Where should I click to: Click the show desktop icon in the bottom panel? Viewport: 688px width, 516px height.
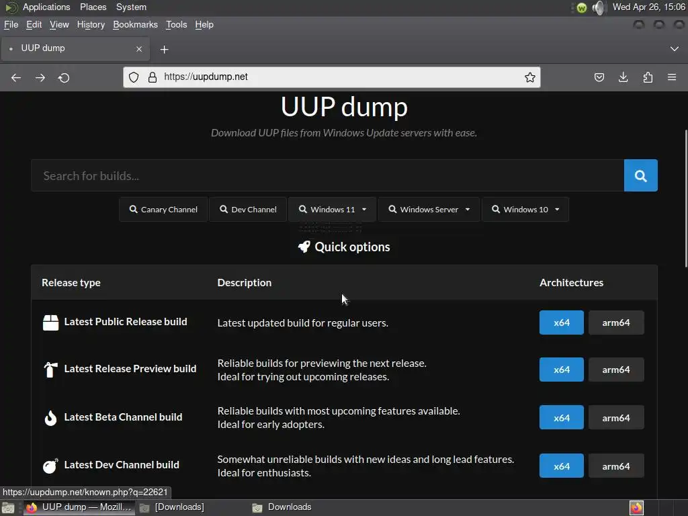tap(8, 508)
